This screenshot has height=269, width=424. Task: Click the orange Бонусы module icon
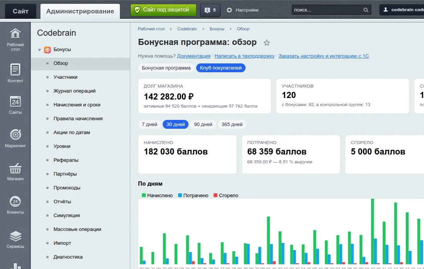[x=47, y=50]
